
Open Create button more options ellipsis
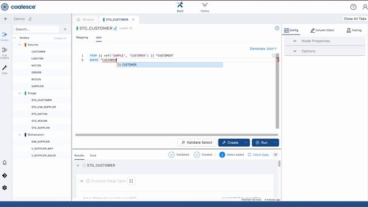[x=246, y=143]
